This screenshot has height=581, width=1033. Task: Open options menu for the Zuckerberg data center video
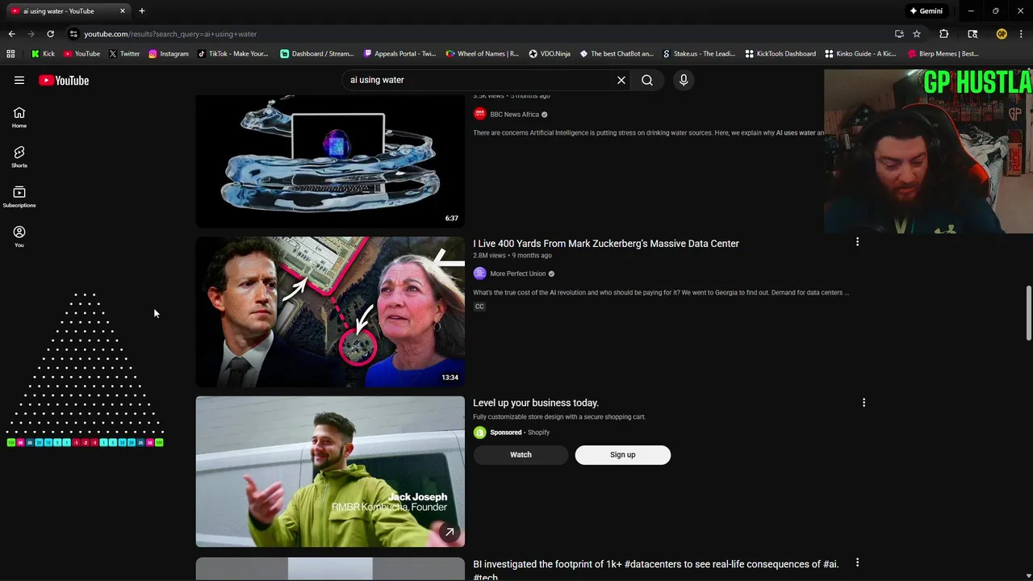point(857,242)
